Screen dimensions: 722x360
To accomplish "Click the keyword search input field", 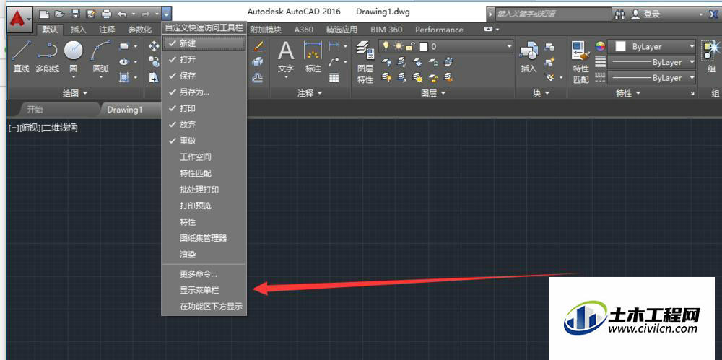I will (x=552, y=14).
